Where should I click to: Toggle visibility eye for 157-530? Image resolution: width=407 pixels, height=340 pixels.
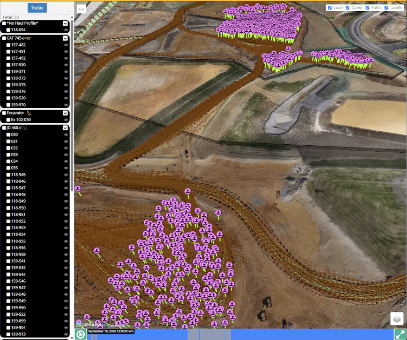pos(66,65)
